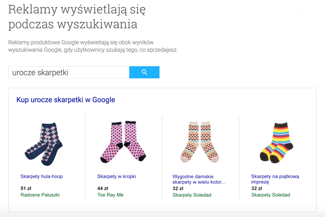Select the rainbow striped socks image
Image resolution: width=326 pixels, height=217 pixels.
click(277, 143)
